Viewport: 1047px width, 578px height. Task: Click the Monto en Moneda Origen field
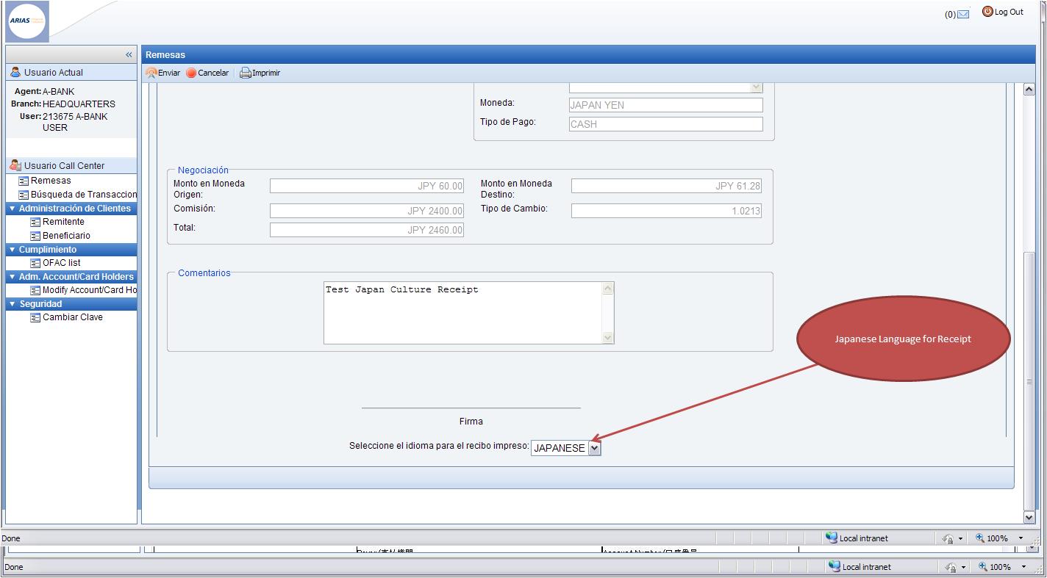tap(366, 186)
